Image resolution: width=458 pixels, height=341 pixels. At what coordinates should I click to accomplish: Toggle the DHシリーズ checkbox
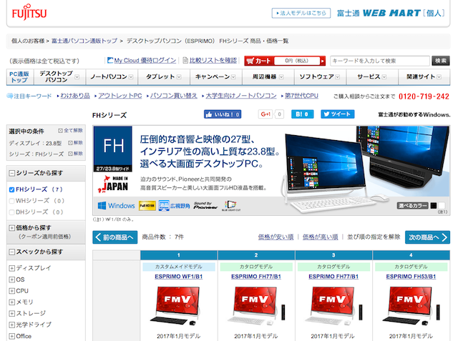coord(11,212)
